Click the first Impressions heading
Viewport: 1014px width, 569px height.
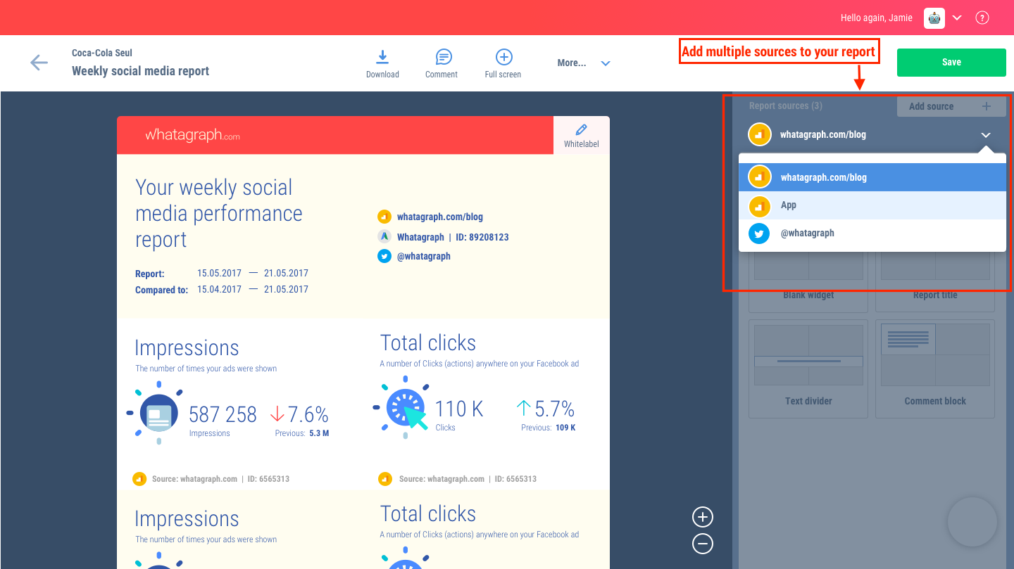pos(187,348)
